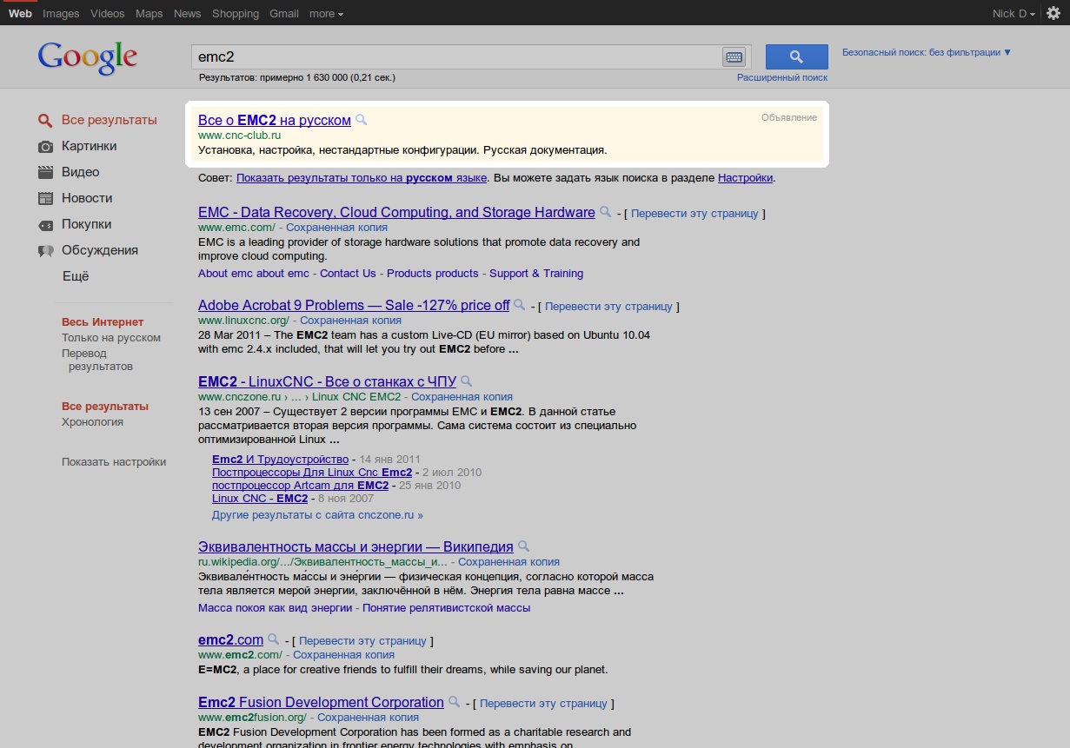Select Перевод результатов filter

point(97,360)
